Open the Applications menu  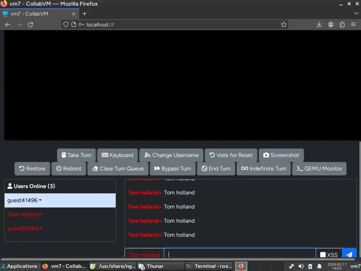click(x=20, y=266)
